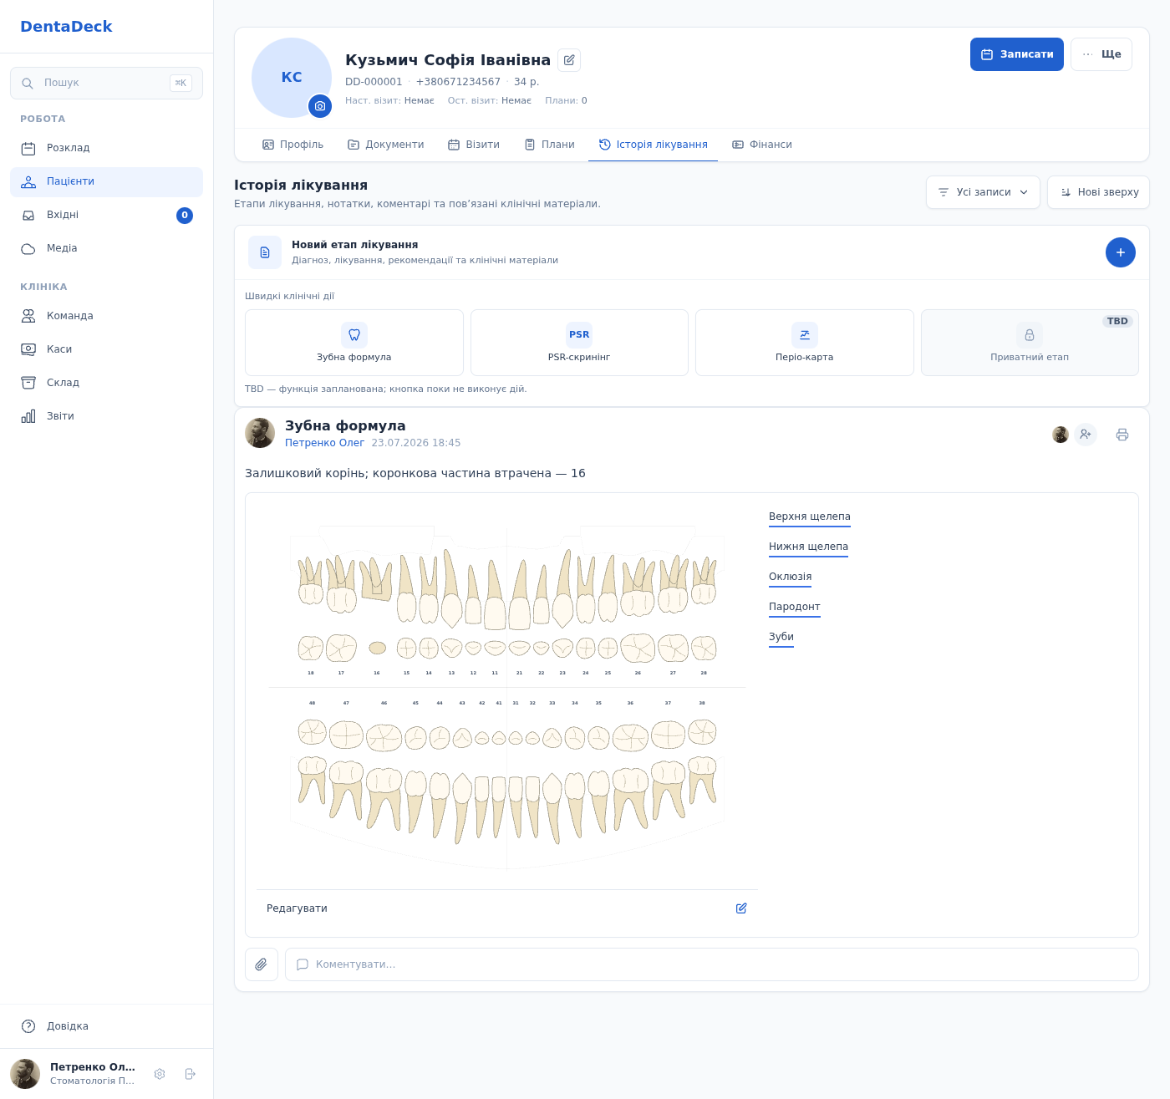The width and height of the screenshot is (1170, 1099).
Task: Open Вхідні in the sidebar
Action: [106, 215]
